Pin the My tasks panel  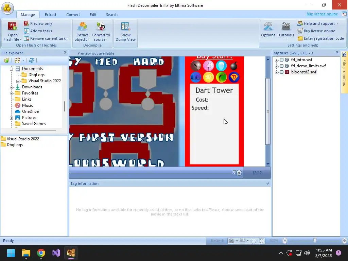point(337,53)
